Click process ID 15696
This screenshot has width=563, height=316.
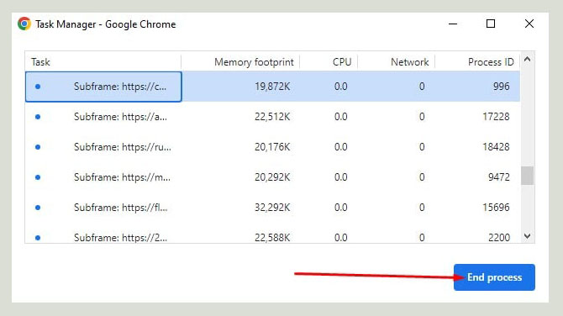point(496,208)
